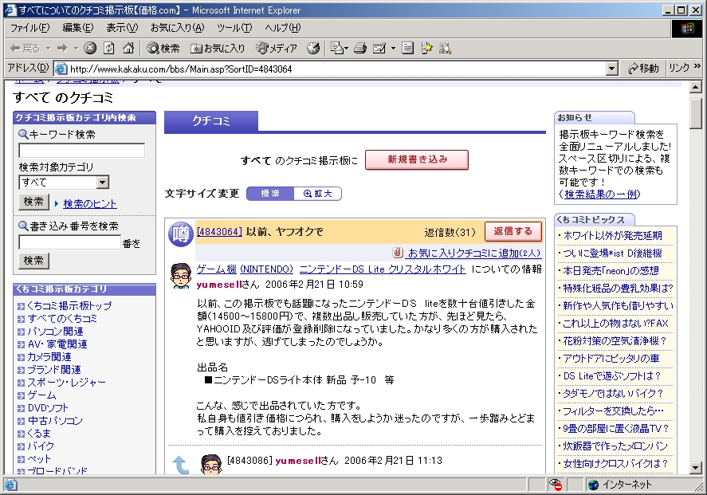The width and height of the screenshot is (707, 495).
Task: Click the page icon in the address bar
Action: click(61, 69)
